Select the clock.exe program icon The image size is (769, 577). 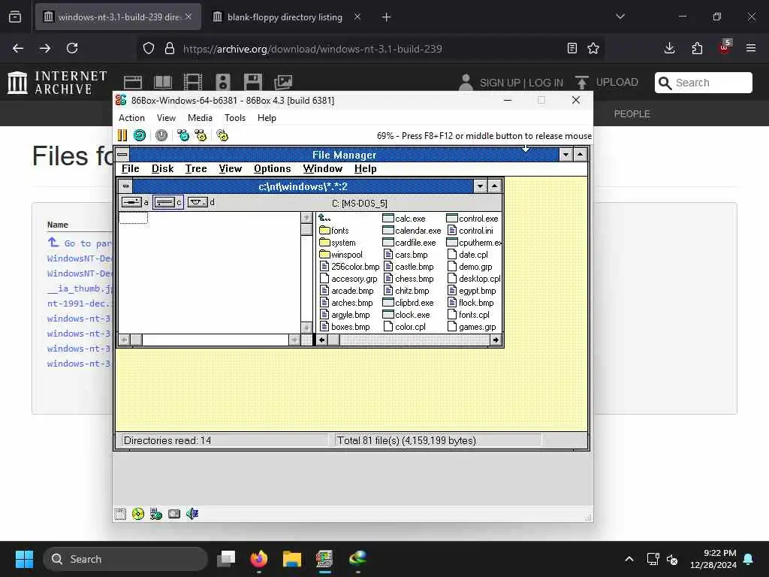tap(388, 315)
